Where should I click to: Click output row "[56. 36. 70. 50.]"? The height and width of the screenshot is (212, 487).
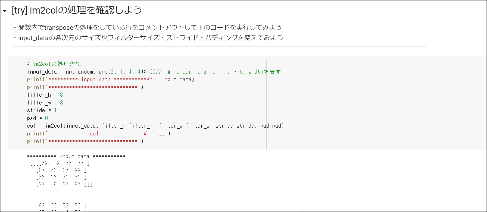[61, 177]
